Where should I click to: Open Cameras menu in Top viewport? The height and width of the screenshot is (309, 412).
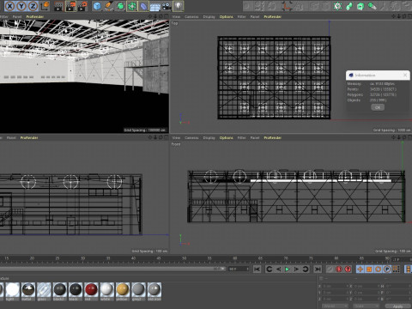[191, 17]
